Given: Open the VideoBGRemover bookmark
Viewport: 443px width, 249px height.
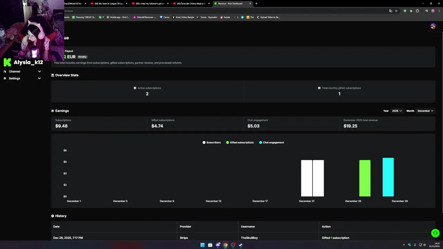Looking at the screenshot, I should 145,17.
